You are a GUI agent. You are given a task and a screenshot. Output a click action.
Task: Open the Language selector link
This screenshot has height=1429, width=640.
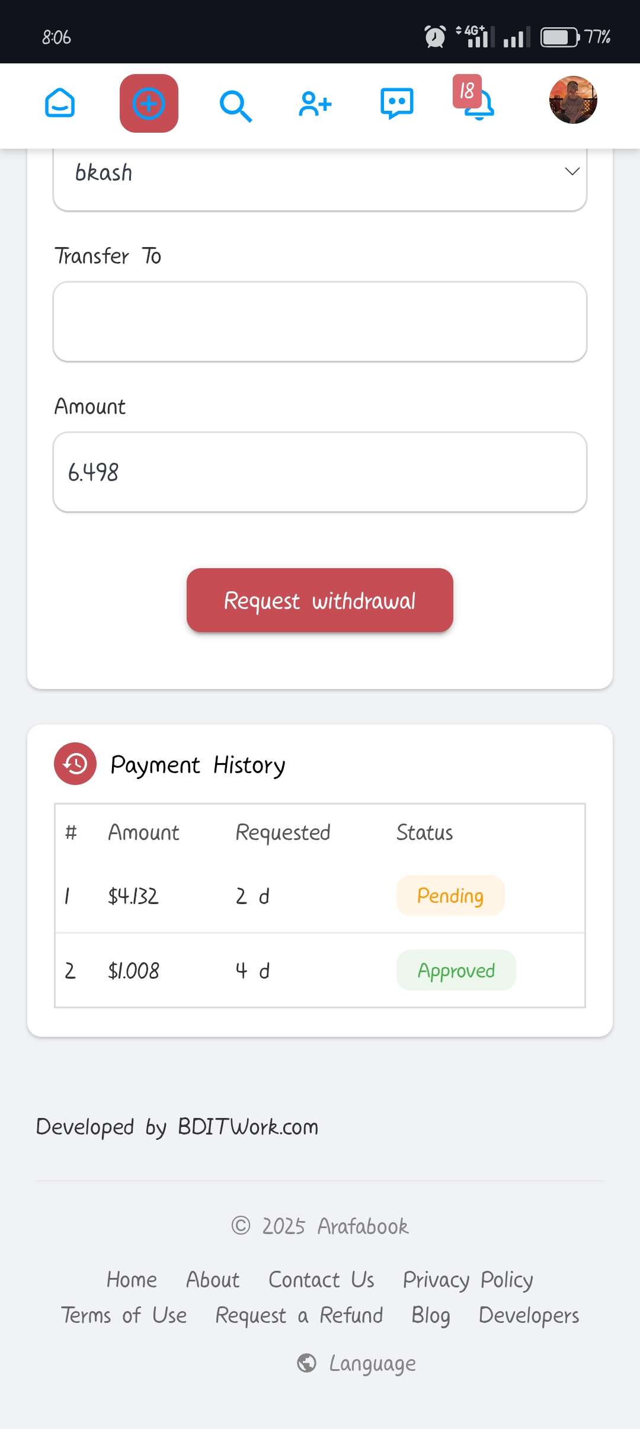[x=373, y=1363]
